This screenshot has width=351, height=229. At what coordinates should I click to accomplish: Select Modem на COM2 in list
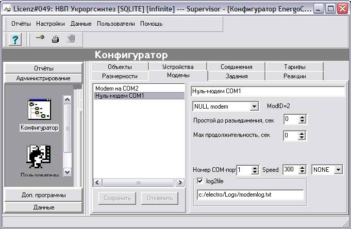[116, 89]
